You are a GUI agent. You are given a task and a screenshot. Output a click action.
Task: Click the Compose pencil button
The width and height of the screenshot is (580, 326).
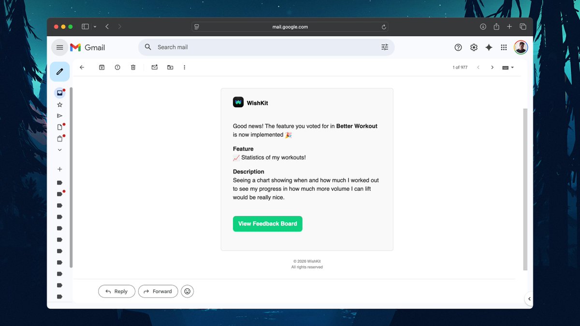pyautogui.click(x=59, y=71)
